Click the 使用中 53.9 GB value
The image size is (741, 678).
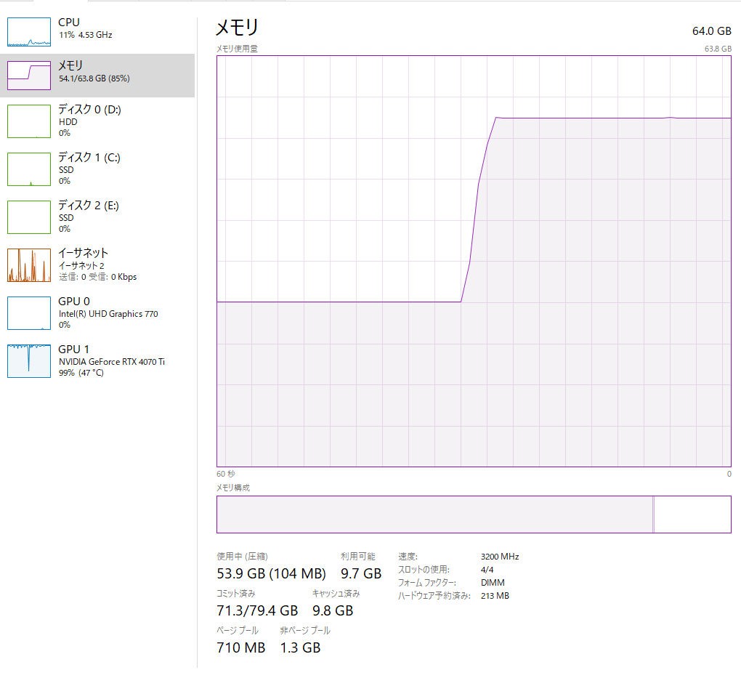coord(271,574)
